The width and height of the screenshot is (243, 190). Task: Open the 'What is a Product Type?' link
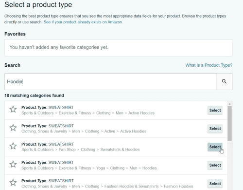[x=209, y=65]
